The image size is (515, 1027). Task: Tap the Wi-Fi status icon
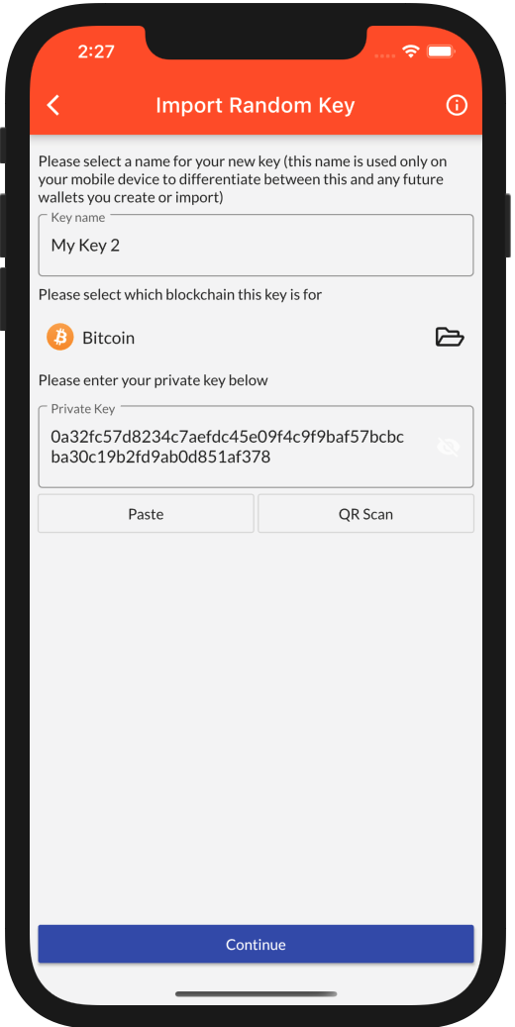tap(411, 51)
